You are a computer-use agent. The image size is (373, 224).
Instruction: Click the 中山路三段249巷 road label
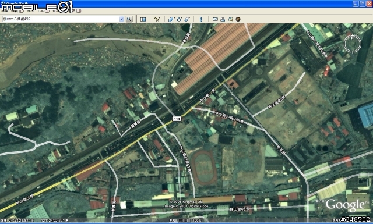click(229, 118)
